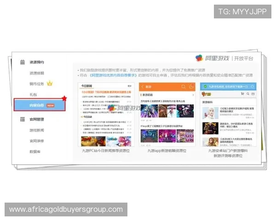Open the 九游app新游前瞻资源位 preview card
The image size is (276, 221).
[167, 114]
